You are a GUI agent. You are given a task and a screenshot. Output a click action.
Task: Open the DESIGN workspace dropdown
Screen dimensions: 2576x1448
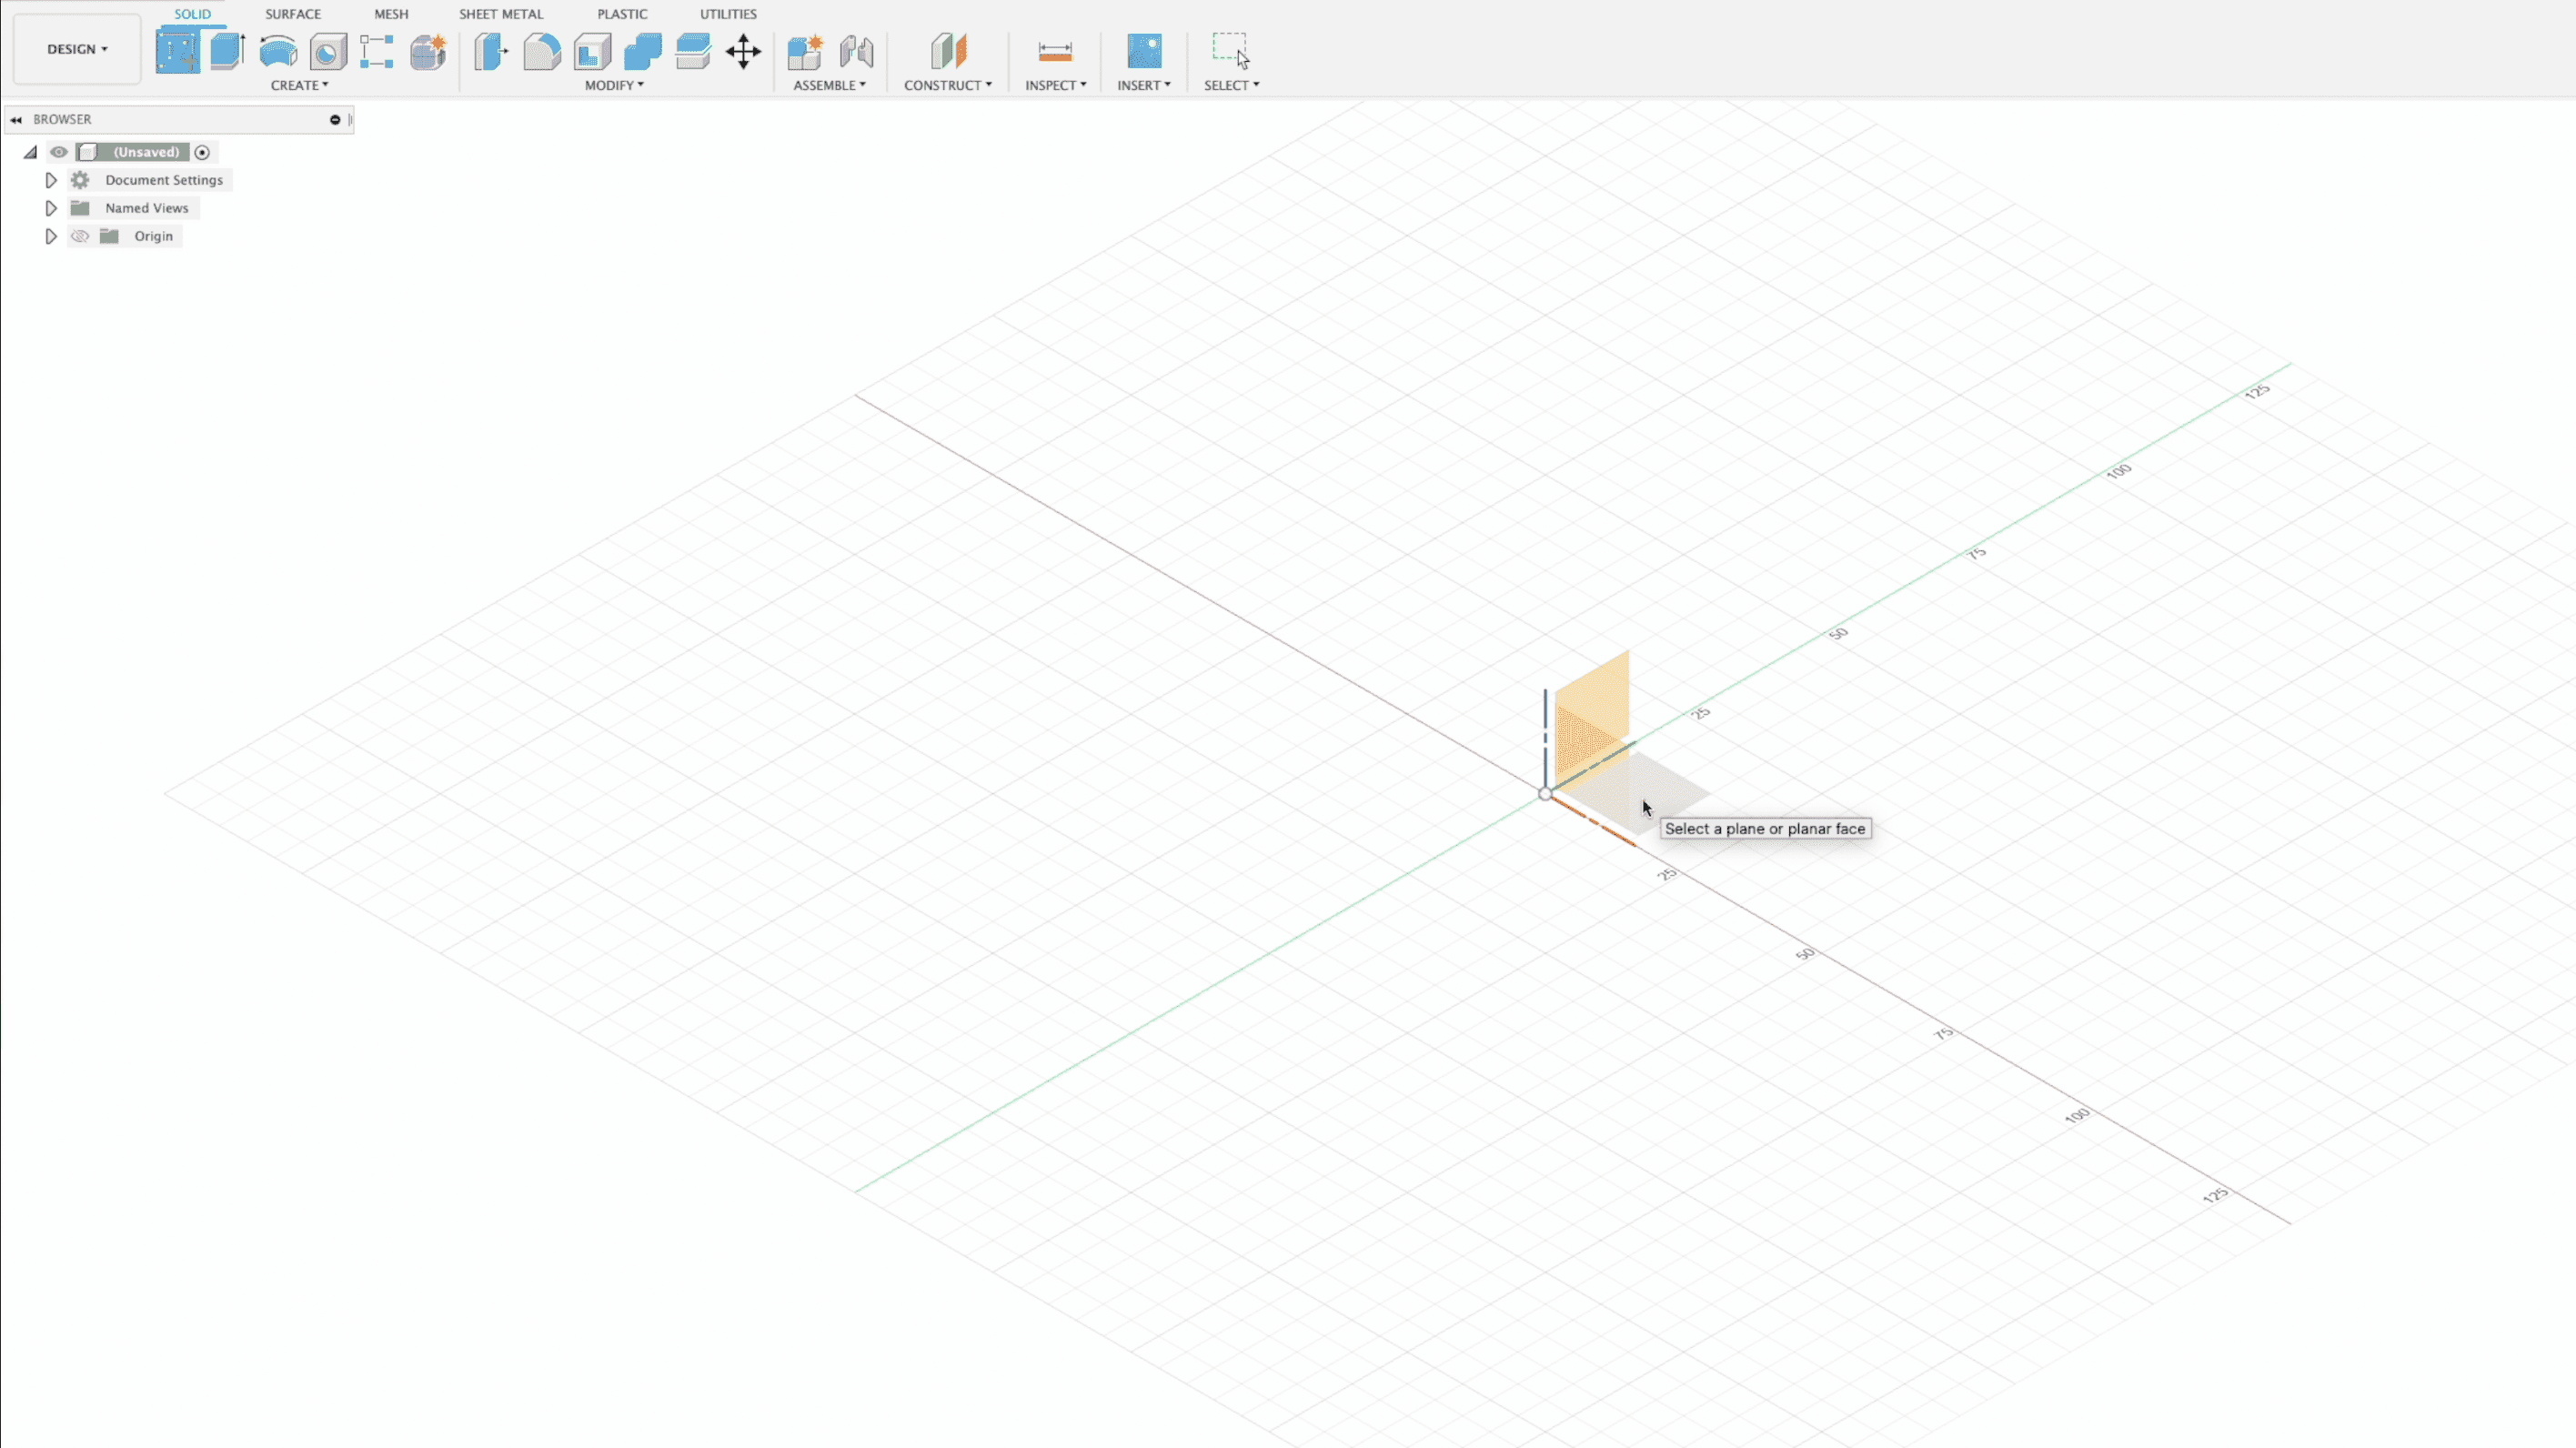pos(77,49)
